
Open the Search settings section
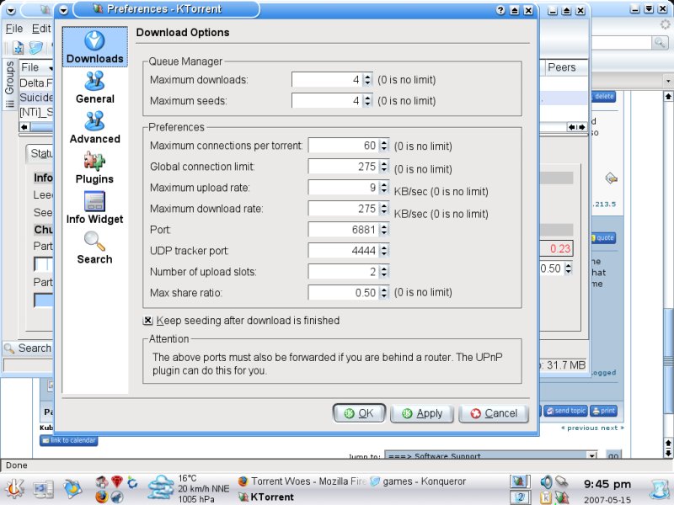pyautogui.click(x=94, y=247)
